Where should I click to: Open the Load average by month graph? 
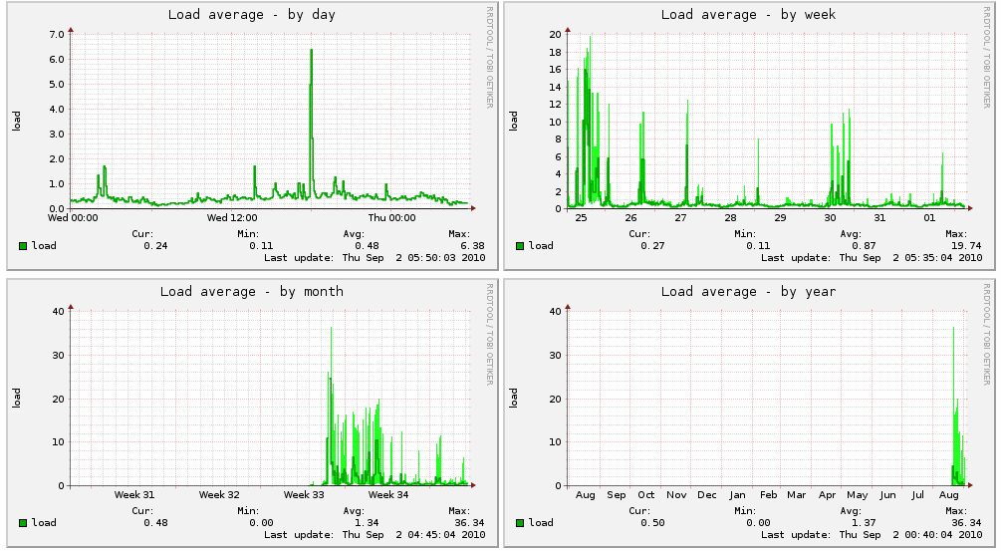click(x=252, y=413)
